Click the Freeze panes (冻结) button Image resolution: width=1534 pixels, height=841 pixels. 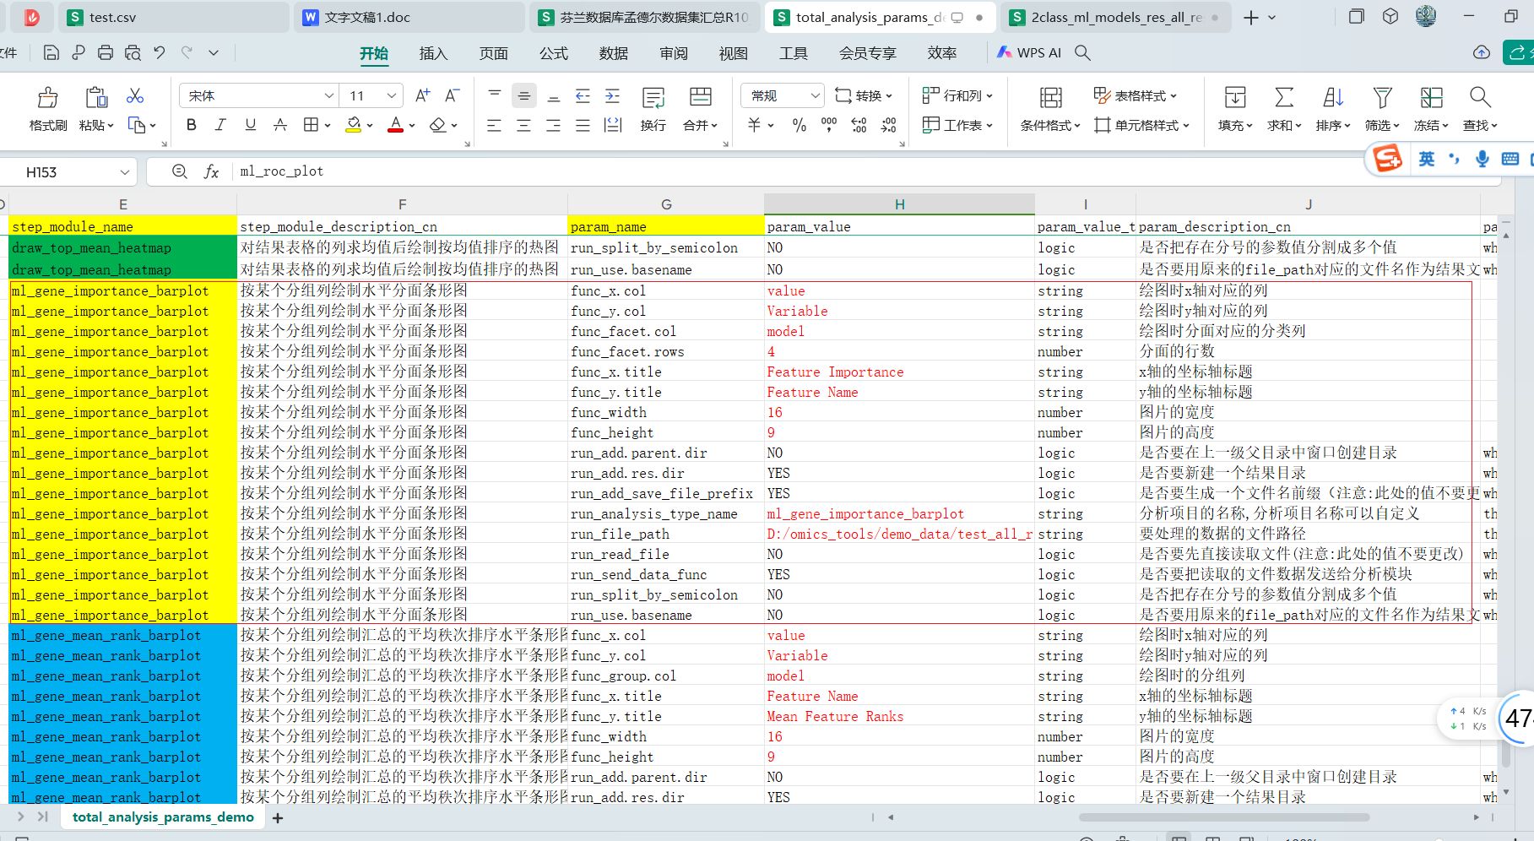tap(1431, 109)
